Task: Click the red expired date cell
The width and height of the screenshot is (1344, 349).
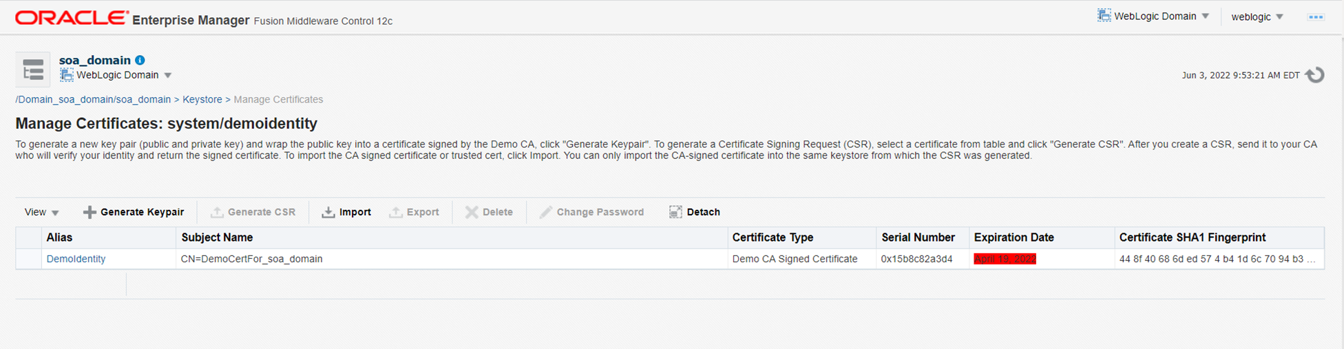Action: tap(1005, 259)
